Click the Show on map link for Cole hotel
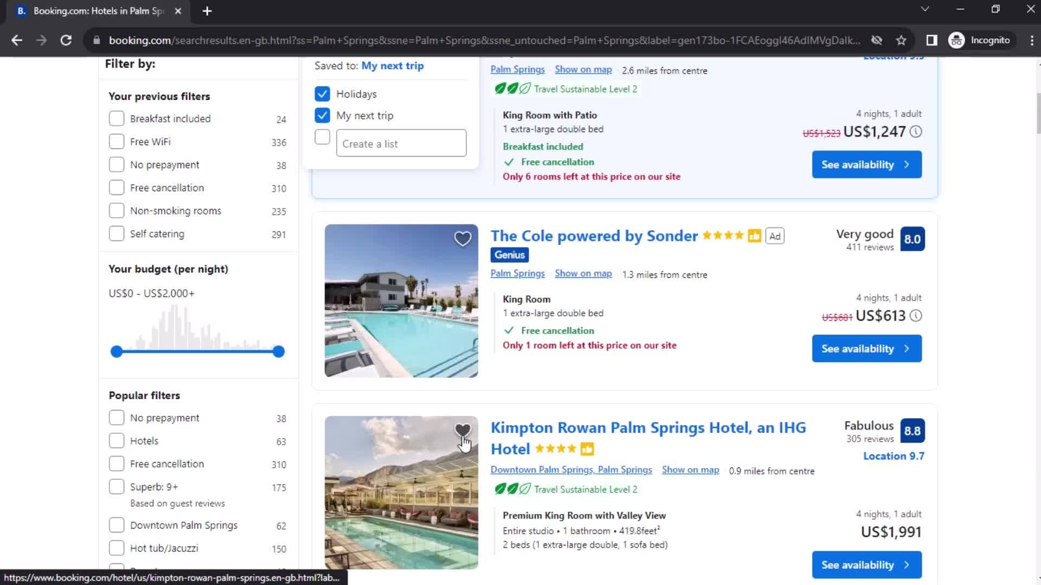This screenshot has width=1041, height=585. point(583,273)
